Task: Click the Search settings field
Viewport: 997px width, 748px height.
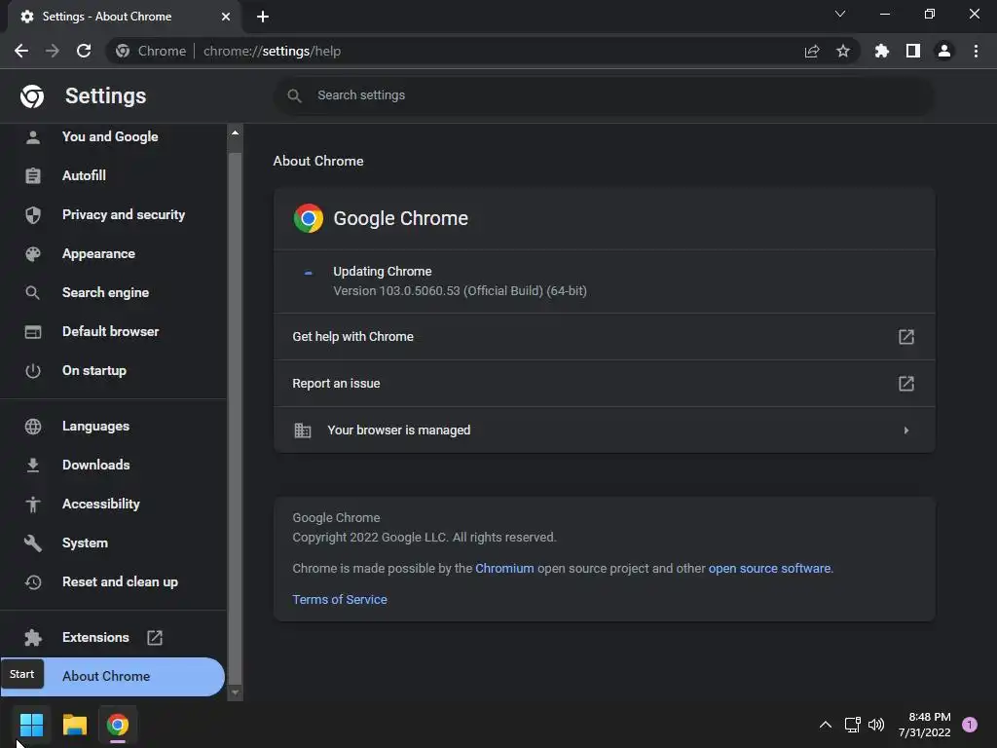Action: 604,95
